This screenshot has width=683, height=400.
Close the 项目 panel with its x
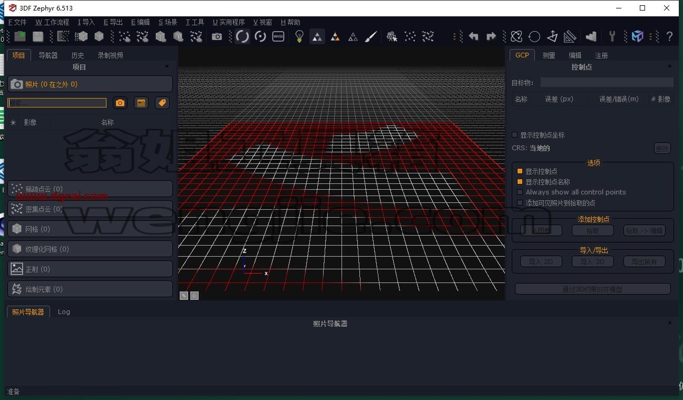point(167,66)
